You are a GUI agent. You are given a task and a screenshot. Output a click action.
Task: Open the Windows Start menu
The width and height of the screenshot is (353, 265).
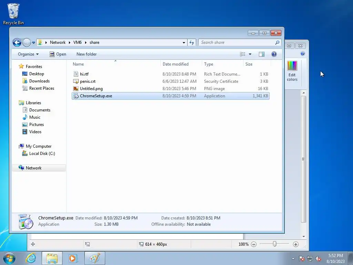tap(9, 258)
